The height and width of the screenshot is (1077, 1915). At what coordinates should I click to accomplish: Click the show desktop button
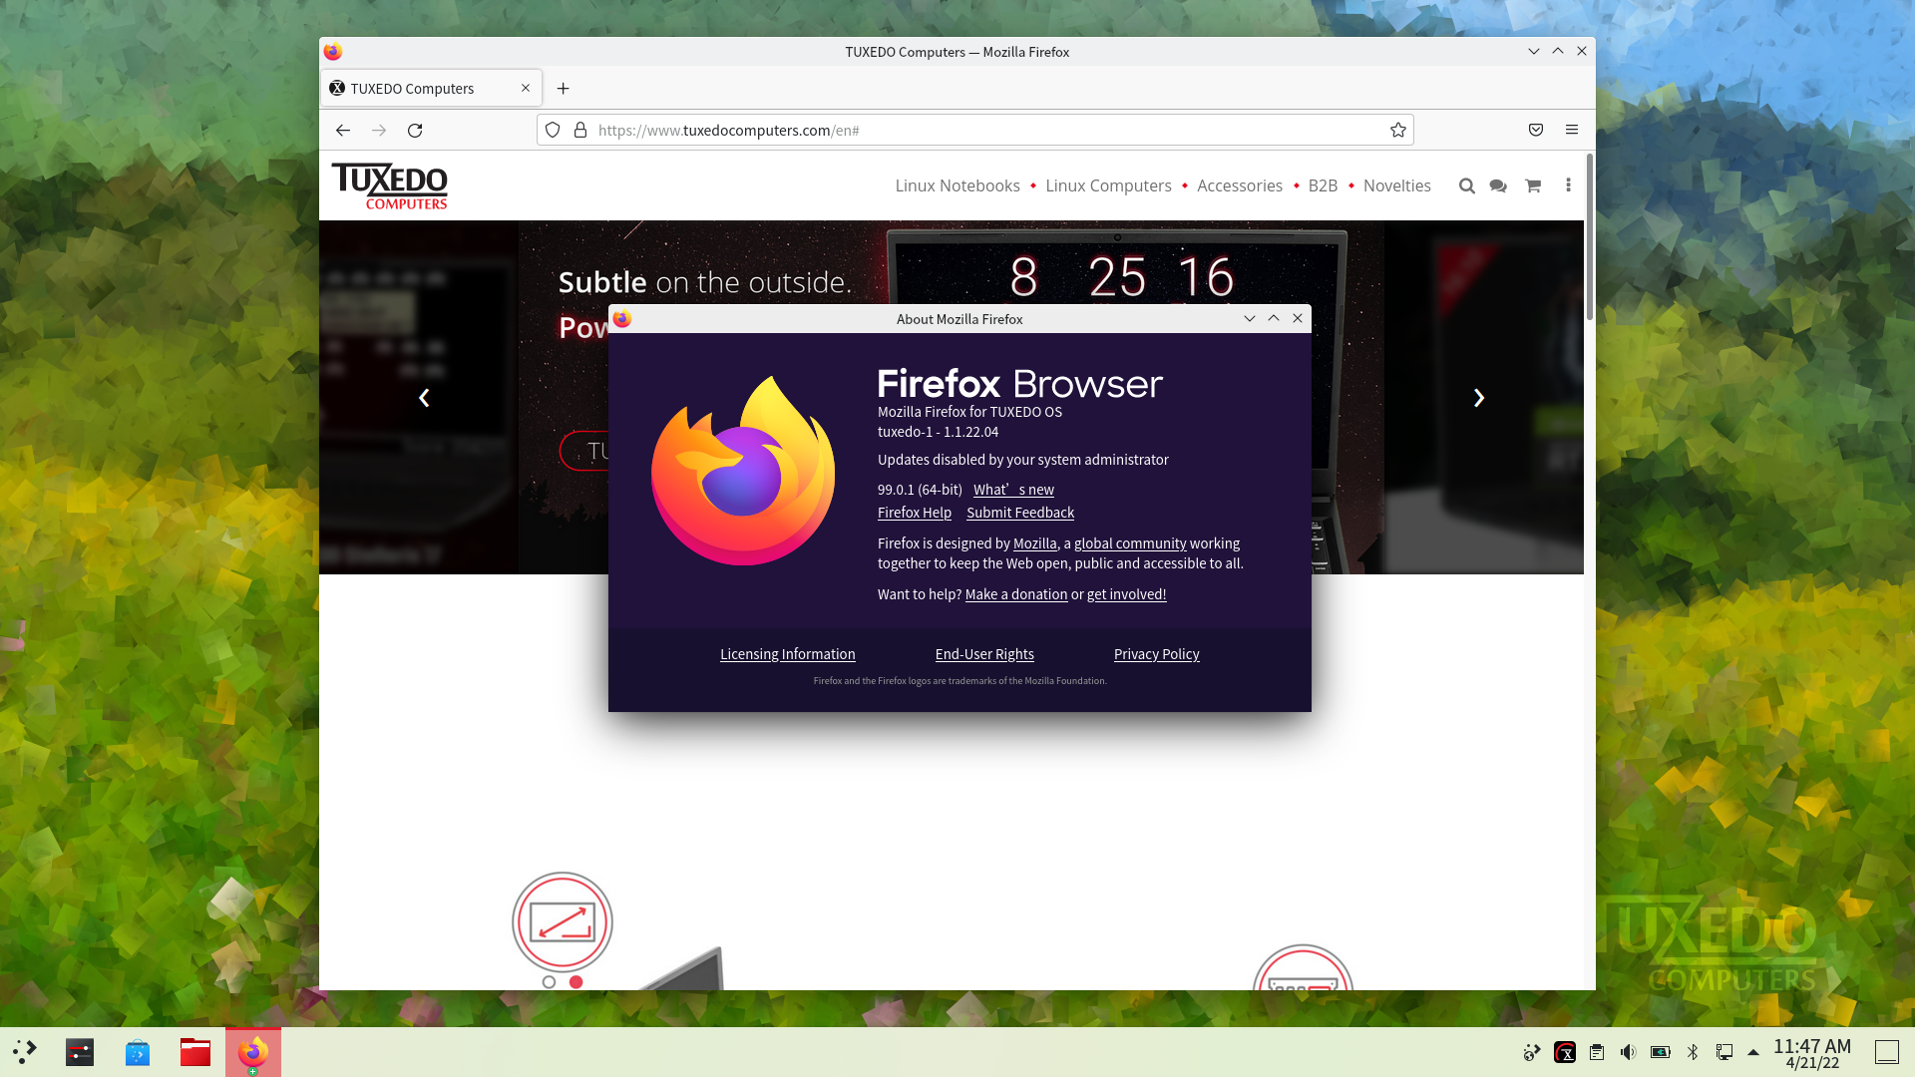point(1887,1052)
